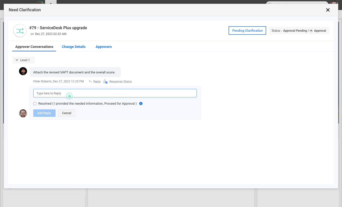Cancel the reply
342x207 pixels.
click(x=67, y=113)
